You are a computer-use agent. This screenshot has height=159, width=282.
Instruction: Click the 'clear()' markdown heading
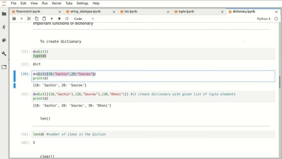pyautogui.click(x=47, y=156)
